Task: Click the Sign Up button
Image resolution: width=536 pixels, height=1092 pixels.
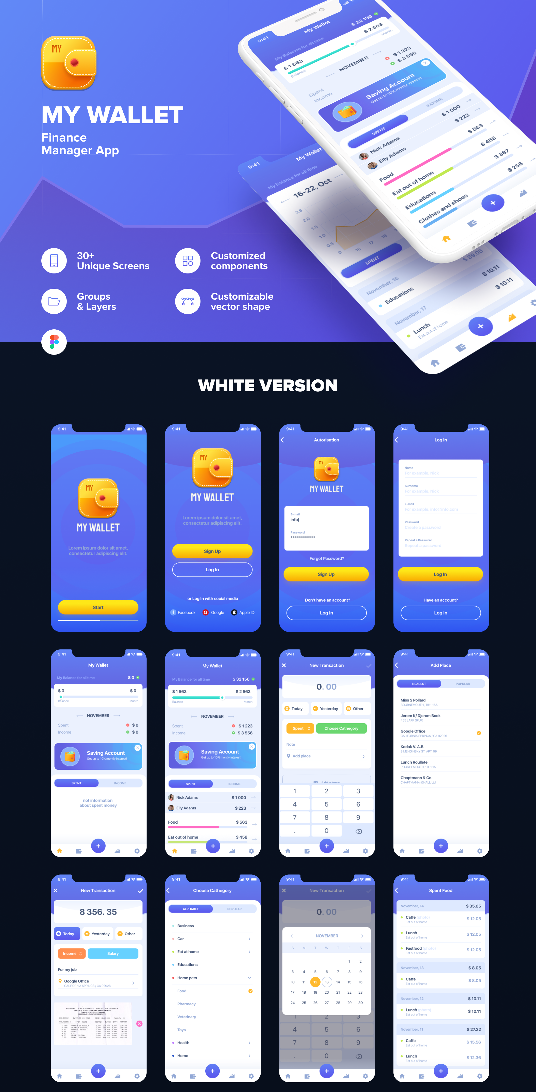Action: (211, 551)
